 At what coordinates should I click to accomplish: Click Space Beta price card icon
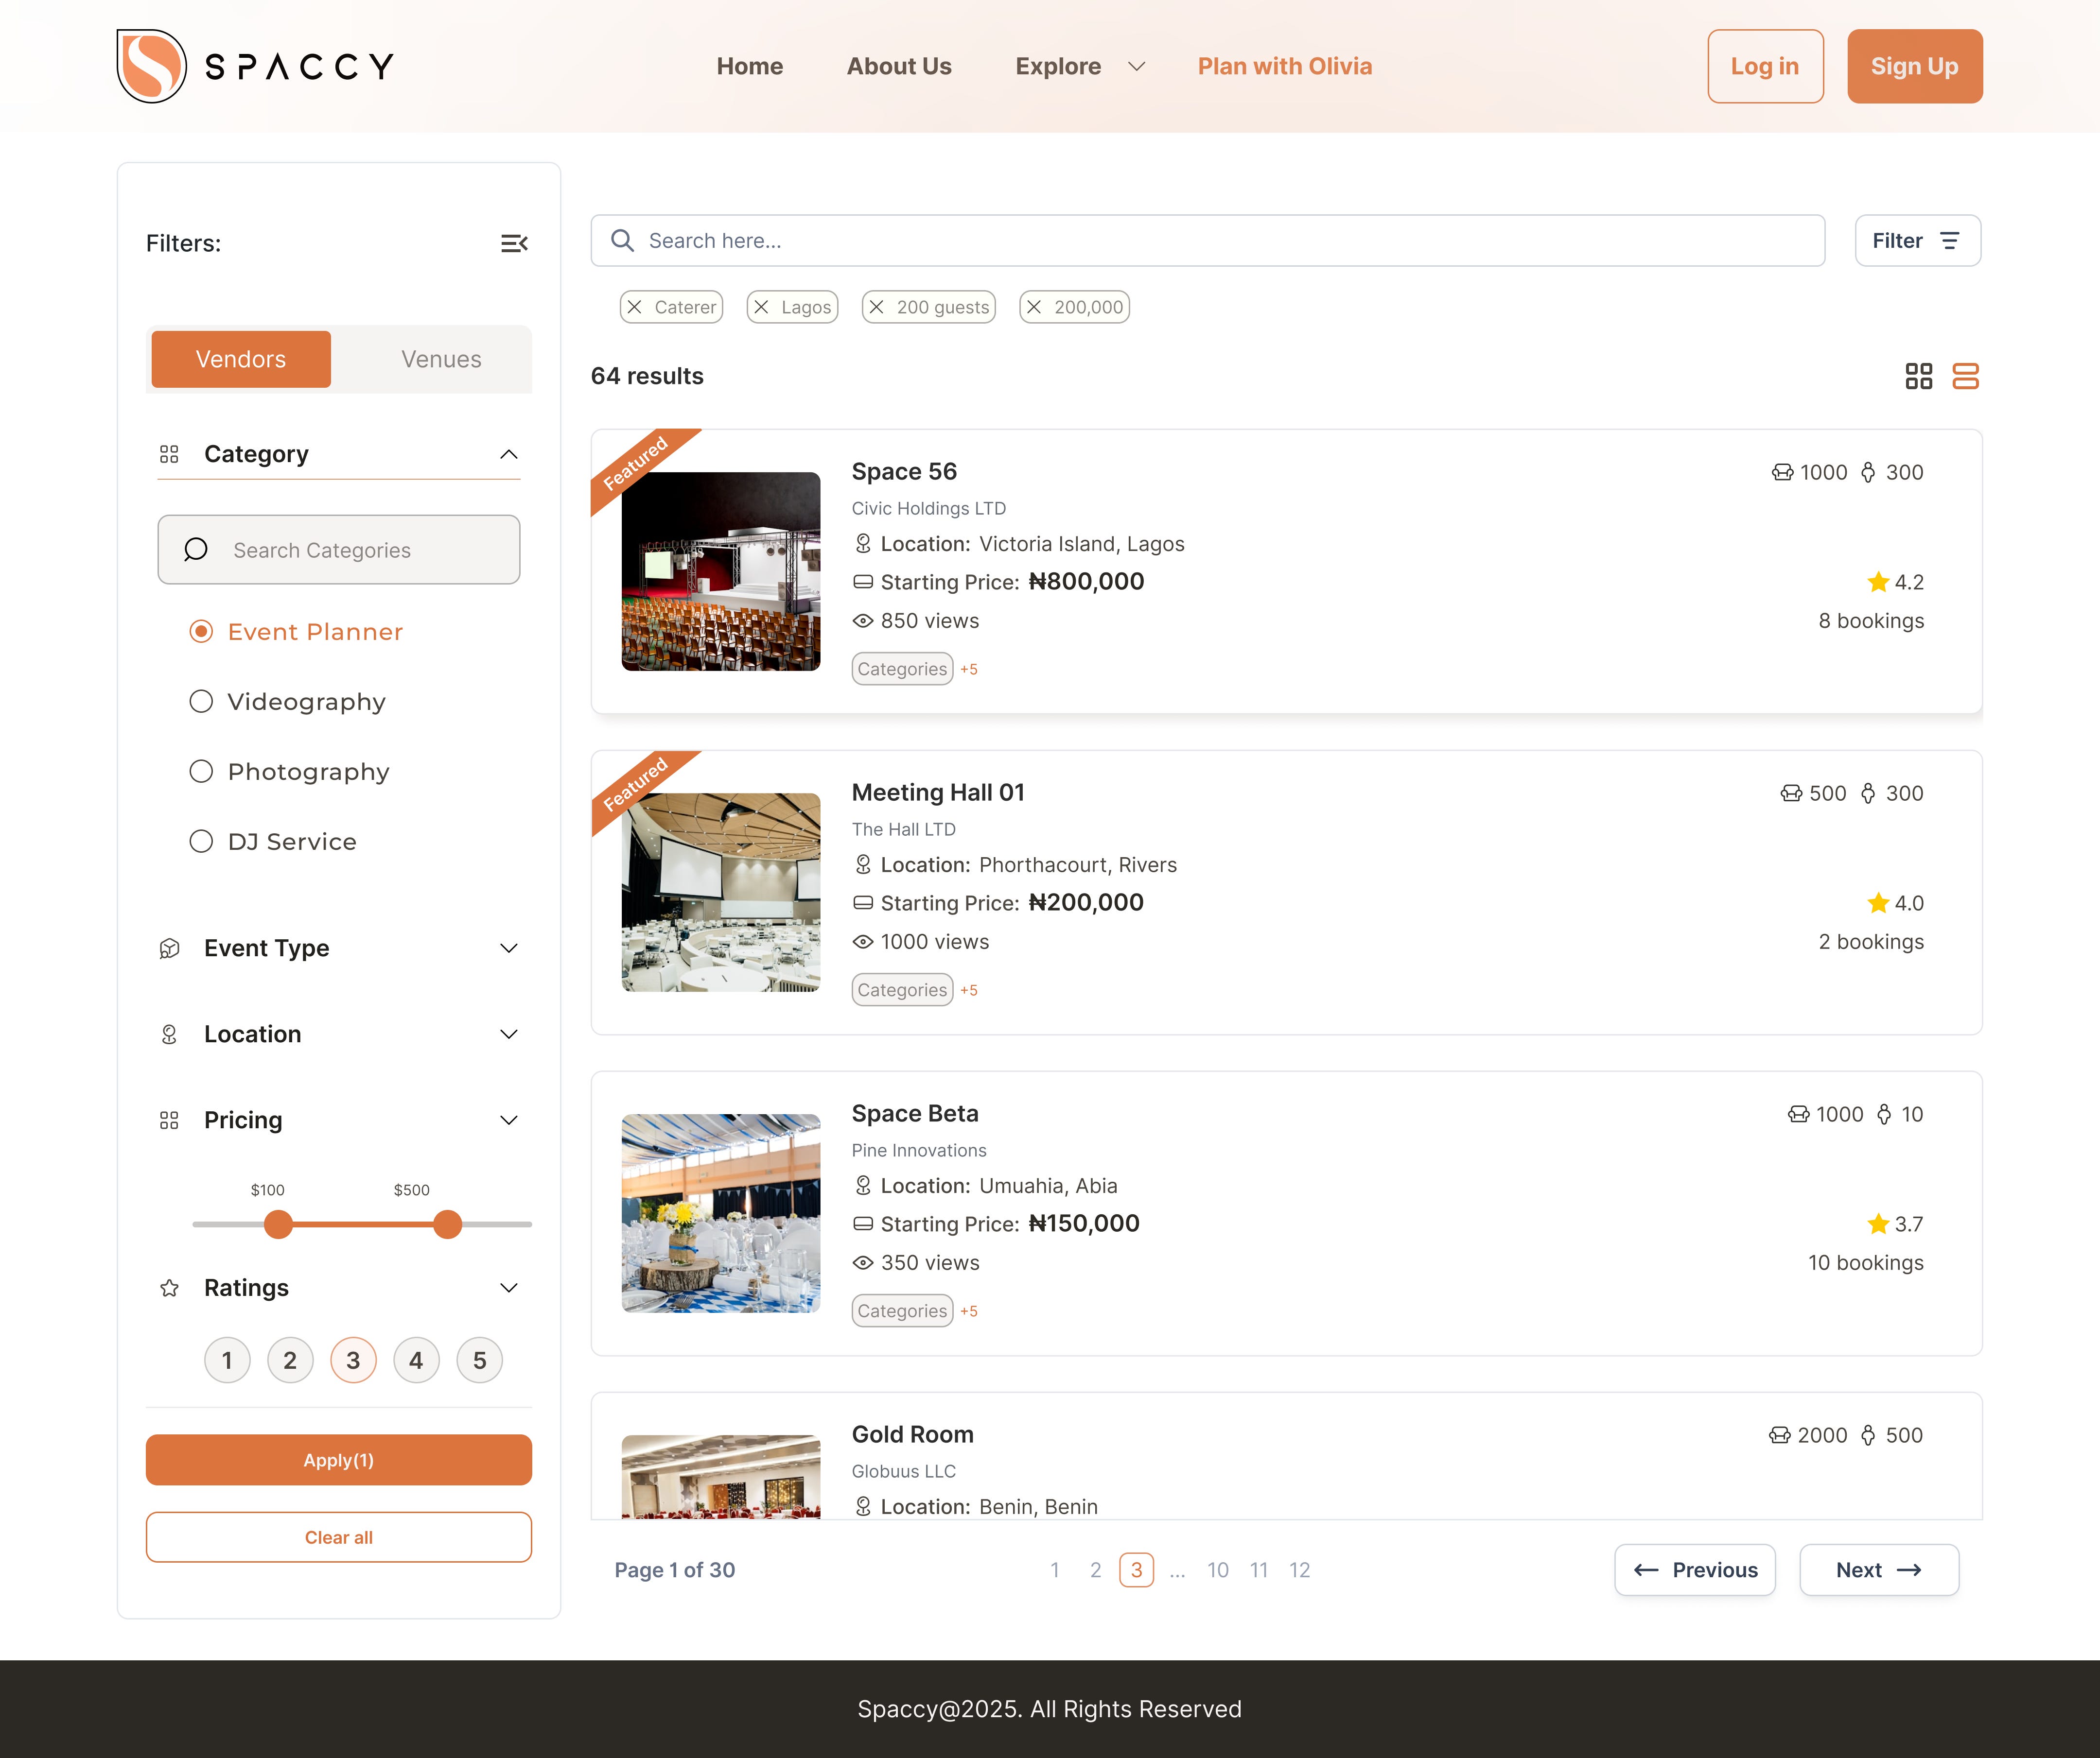click(x=863, y=1224)
